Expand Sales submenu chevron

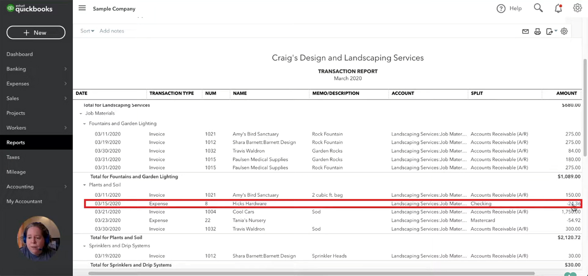(65, 98)
